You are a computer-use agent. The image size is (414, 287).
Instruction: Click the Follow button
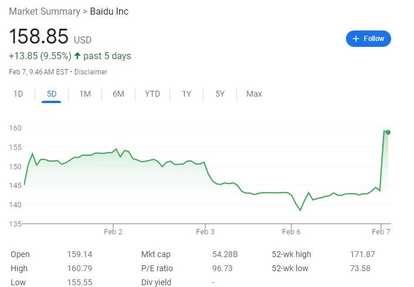click(x=368, y=39)
